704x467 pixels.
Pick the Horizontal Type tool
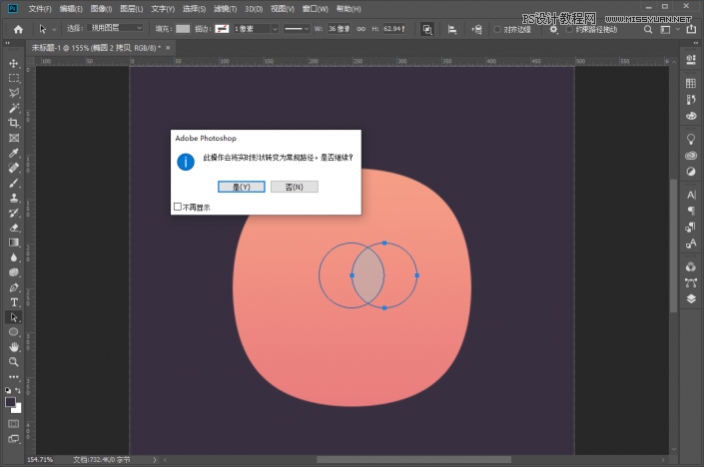coord(14,301)
